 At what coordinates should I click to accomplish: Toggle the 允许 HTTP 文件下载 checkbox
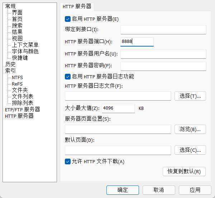68,161
